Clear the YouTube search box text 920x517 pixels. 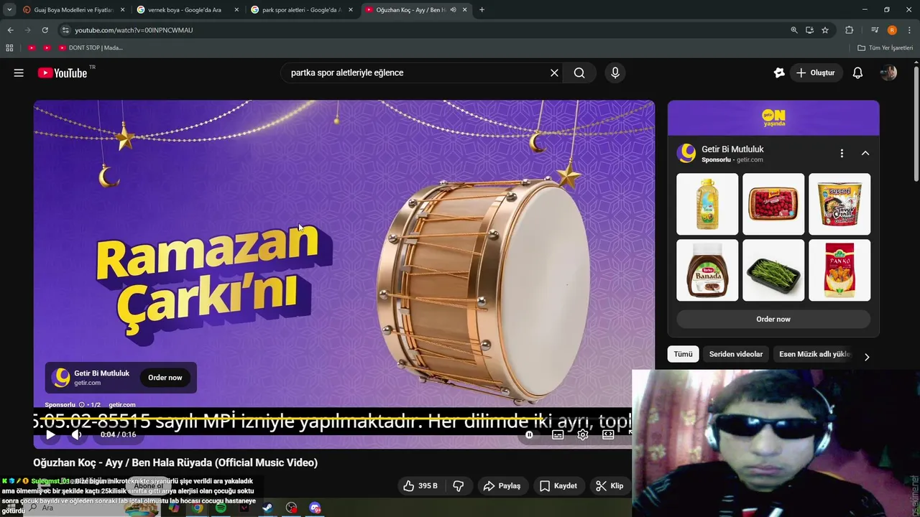click(554, 73)
